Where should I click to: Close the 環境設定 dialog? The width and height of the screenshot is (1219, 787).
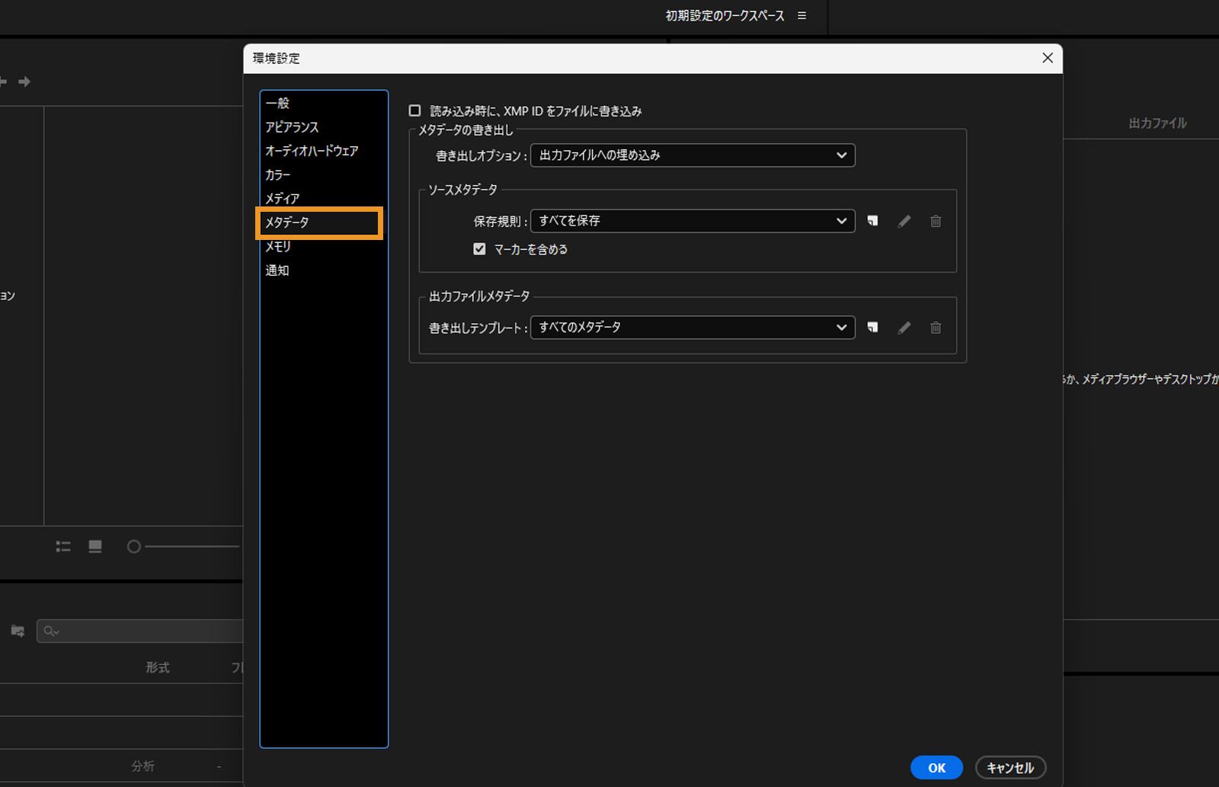[1048, 58]
